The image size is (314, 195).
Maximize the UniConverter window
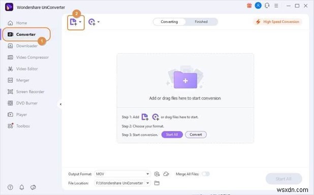pos(297,6)
